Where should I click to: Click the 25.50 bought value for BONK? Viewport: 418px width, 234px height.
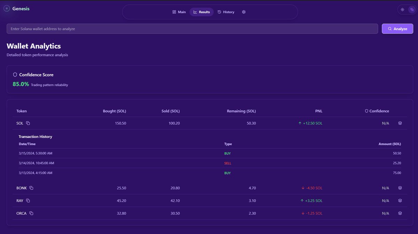[x=122, y=188]
